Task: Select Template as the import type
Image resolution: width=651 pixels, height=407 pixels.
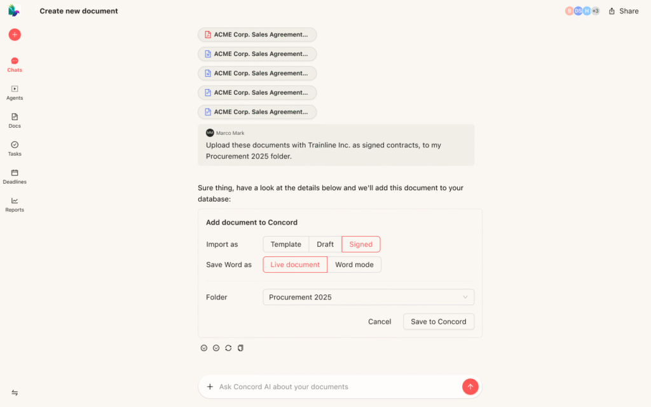Action: click(285, 244)
